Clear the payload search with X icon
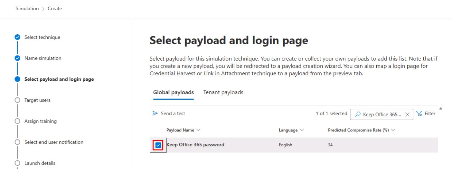 click(x=407, y=114)
